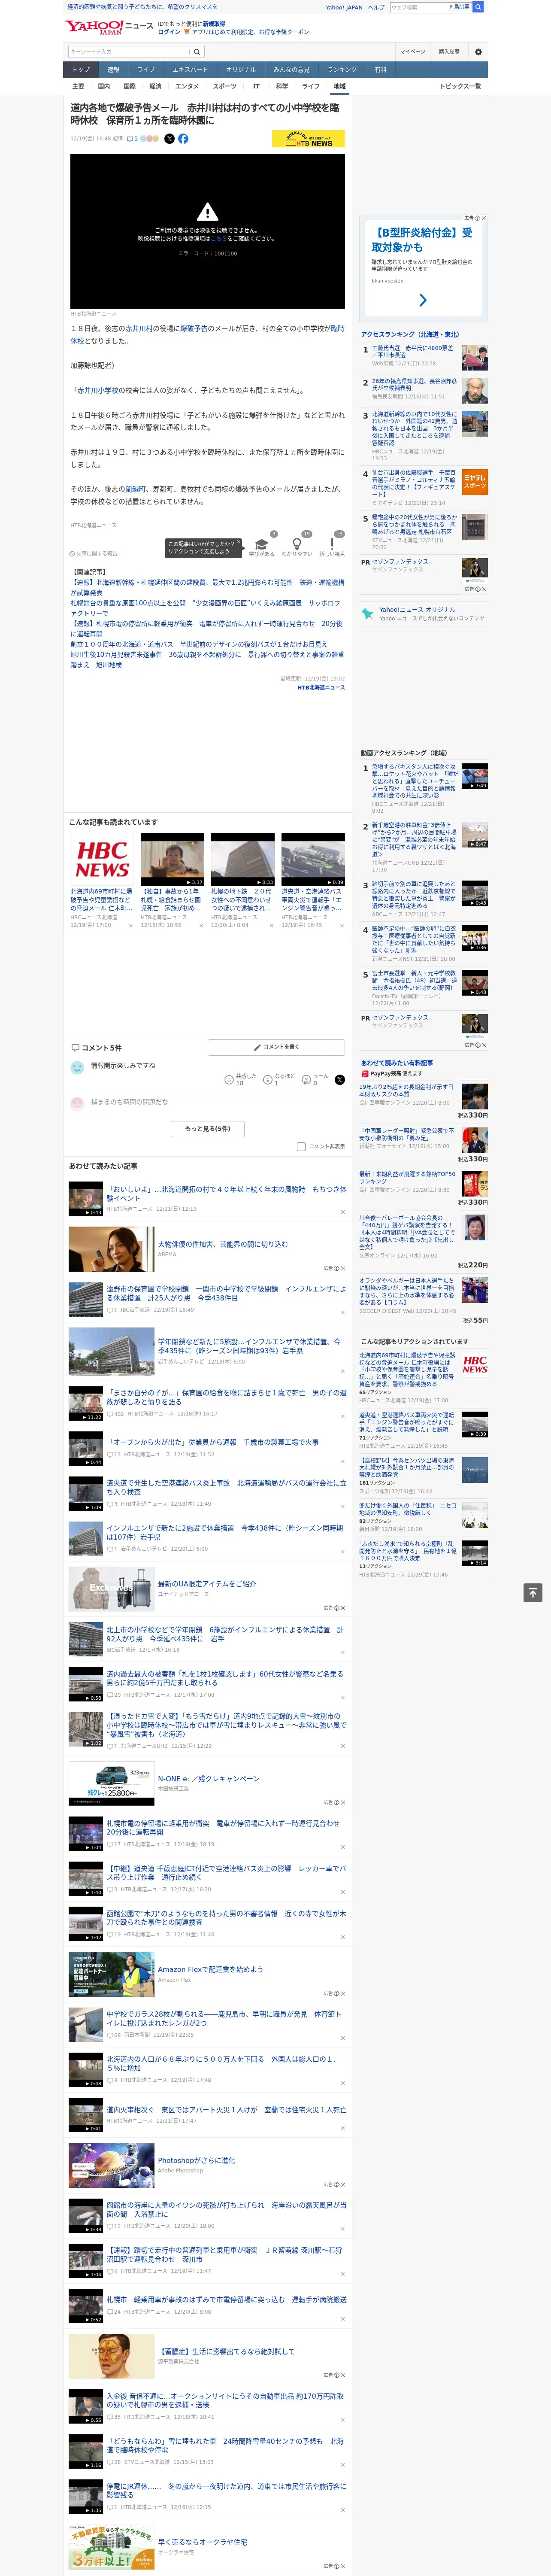Click the ログイン link
The width and height of the screenshot is (551, 2576).
(169, 32)
